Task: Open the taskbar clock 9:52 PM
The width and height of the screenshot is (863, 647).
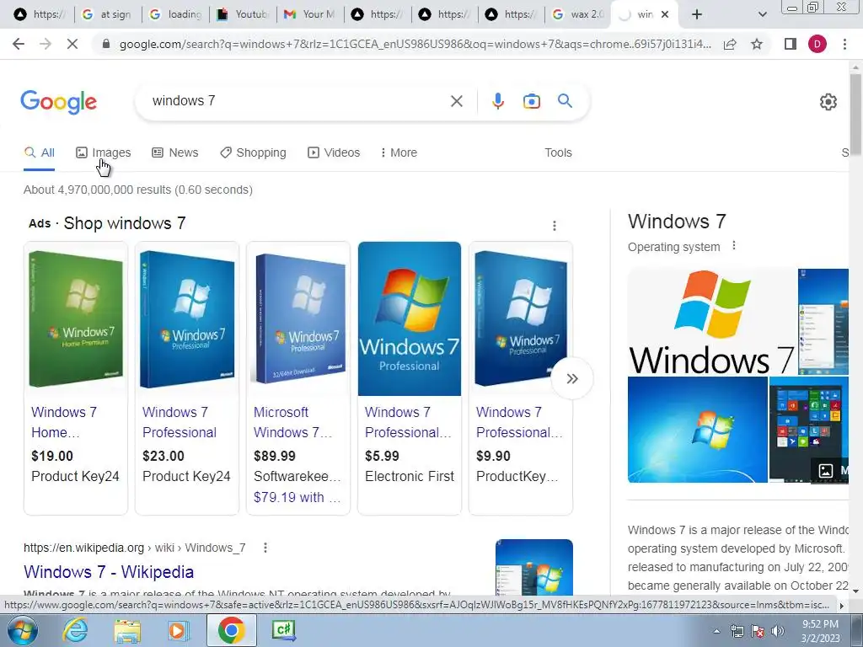Action: [821, 631]
